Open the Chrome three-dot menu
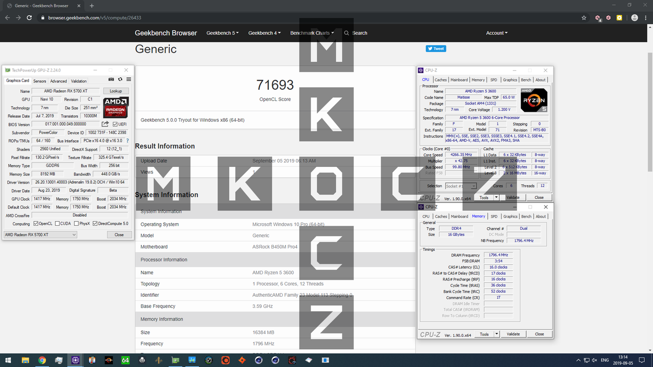This screenshot has height=367, width=653. point(646,17)
